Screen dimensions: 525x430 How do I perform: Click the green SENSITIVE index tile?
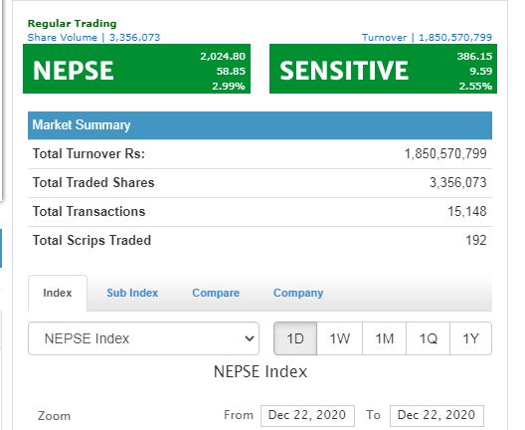point(383,69)
